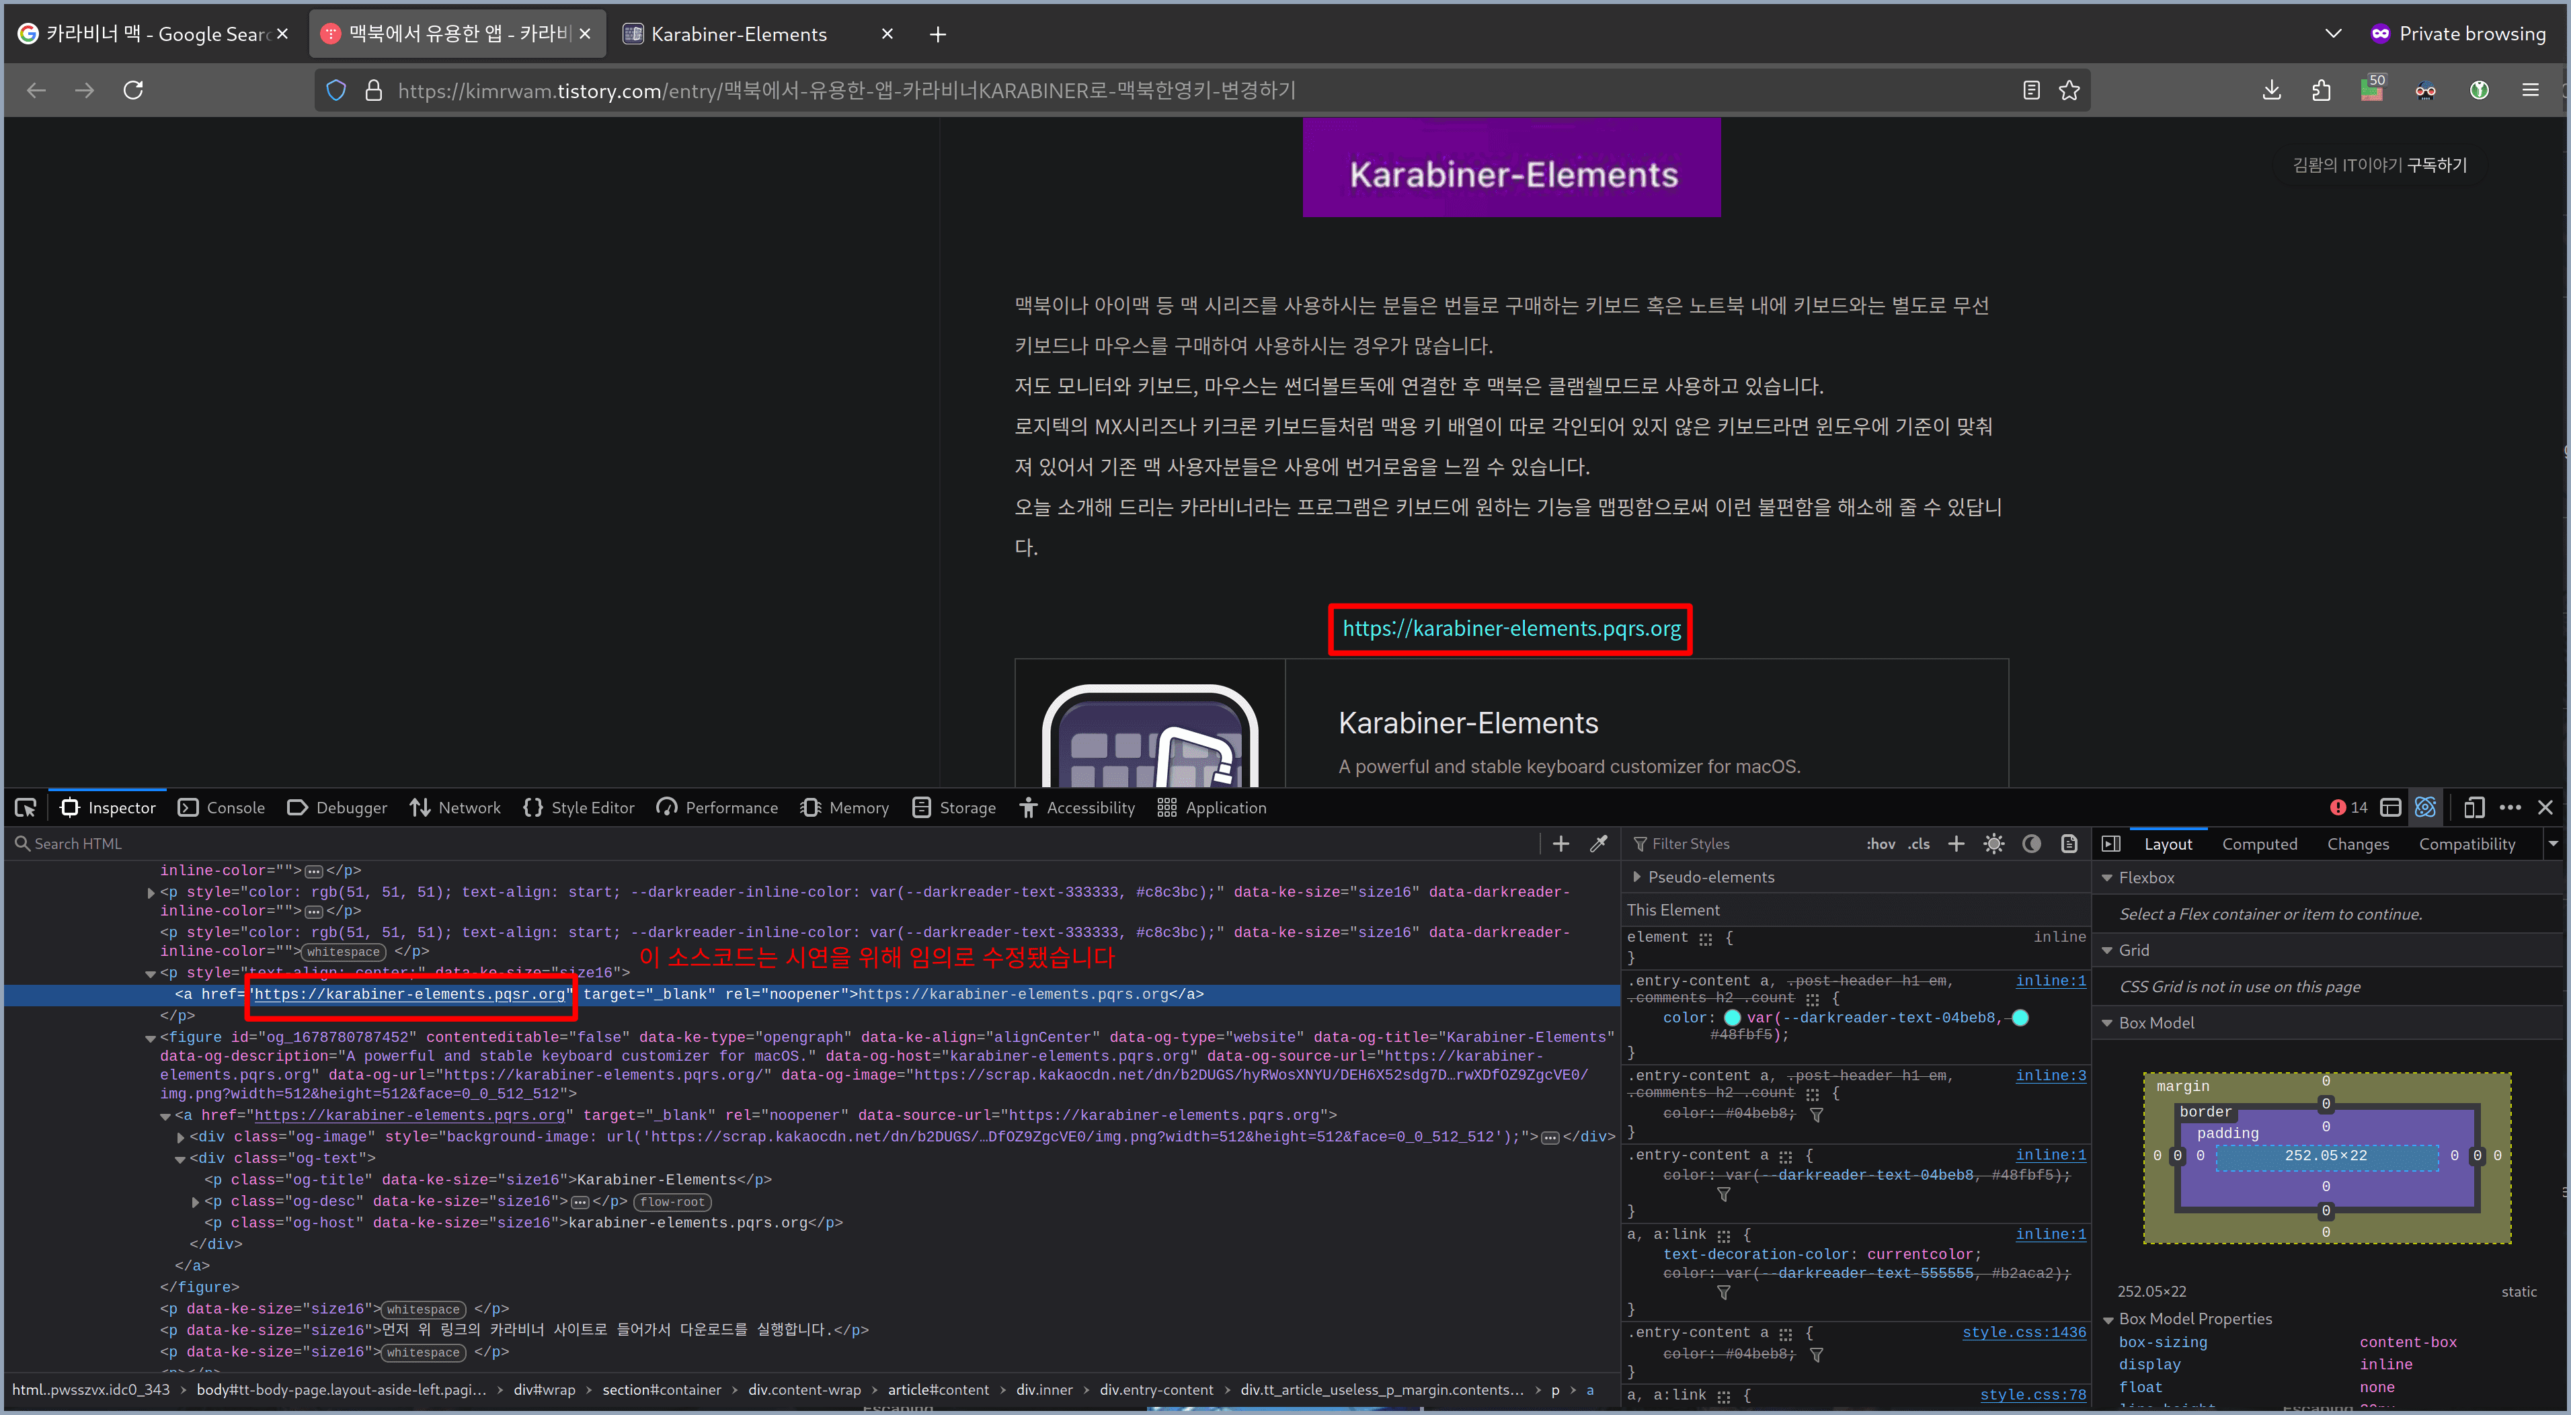The image size is (2571, 1415).
Task: Open style.css:78 source link
Action: [x=2032, y=1394]
